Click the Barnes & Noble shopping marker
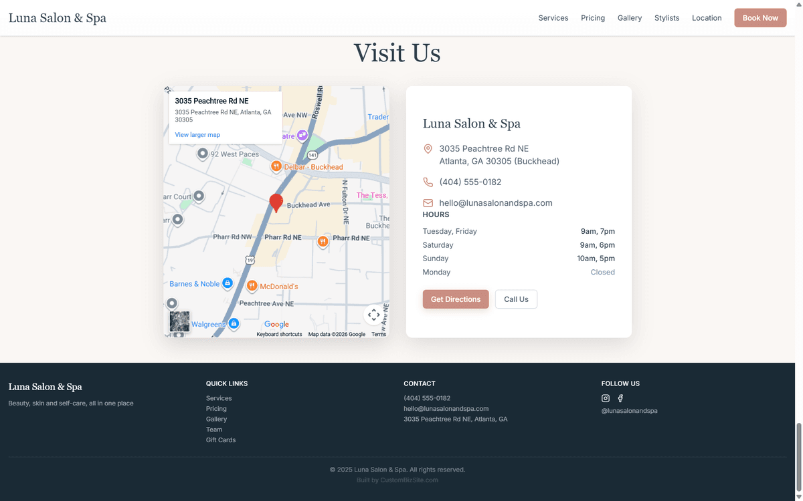This screenshot has height=501, width=803. tap(228, 283)
